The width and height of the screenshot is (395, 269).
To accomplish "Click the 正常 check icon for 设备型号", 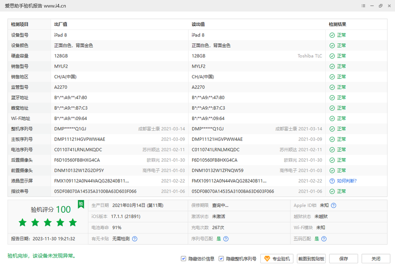I will (x=332, y=35).
